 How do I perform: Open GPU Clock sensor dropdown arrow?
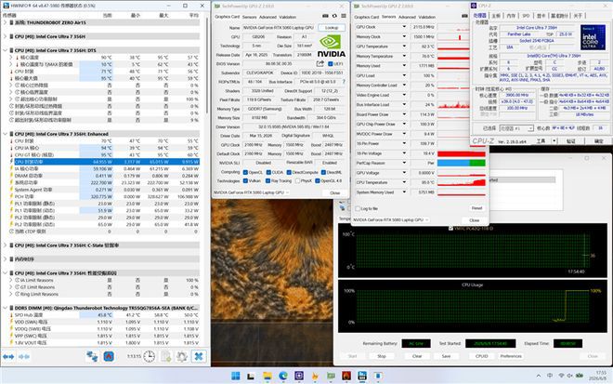tap(404, 27)
